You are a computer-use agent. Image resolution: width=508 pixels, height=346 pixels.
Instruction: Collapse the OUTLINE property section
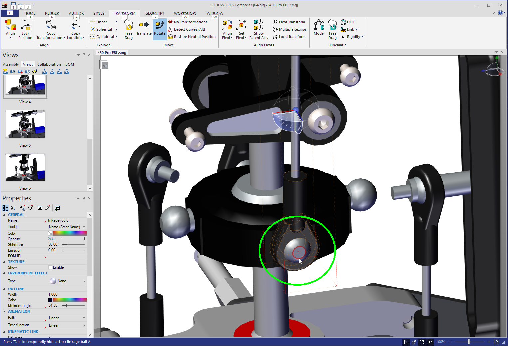(4, 289)
